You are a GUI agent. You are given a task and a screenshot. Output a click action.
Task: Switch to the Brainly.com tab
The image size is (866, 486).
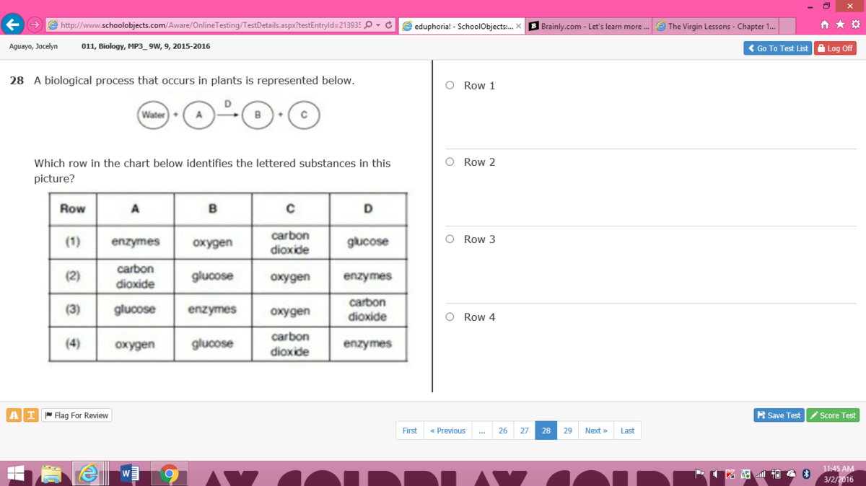coord(588,26)
